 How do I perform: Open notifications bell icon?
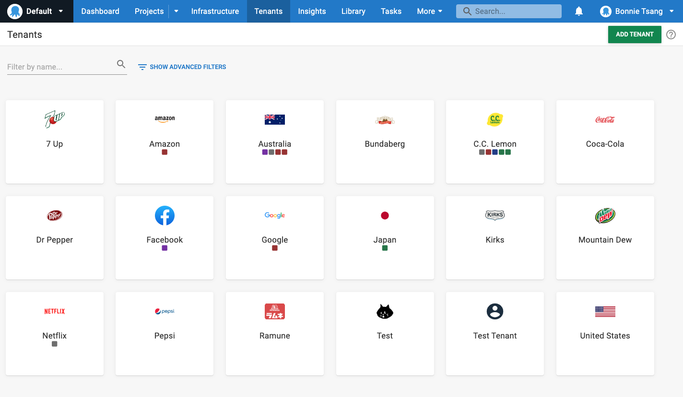click(579, 11)
